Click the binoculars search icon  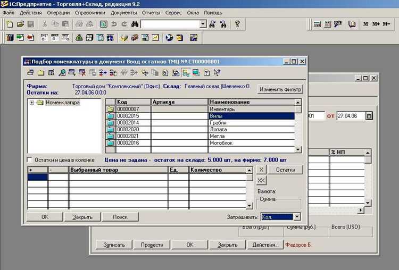[x=135, y=24]
